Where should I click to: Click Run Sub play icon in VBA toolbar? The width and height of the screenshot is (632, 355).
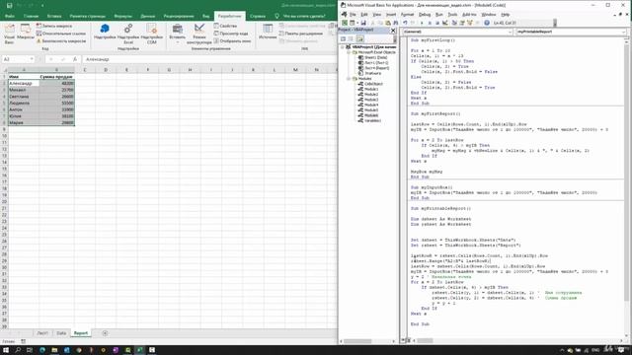[x=422, y=23]
